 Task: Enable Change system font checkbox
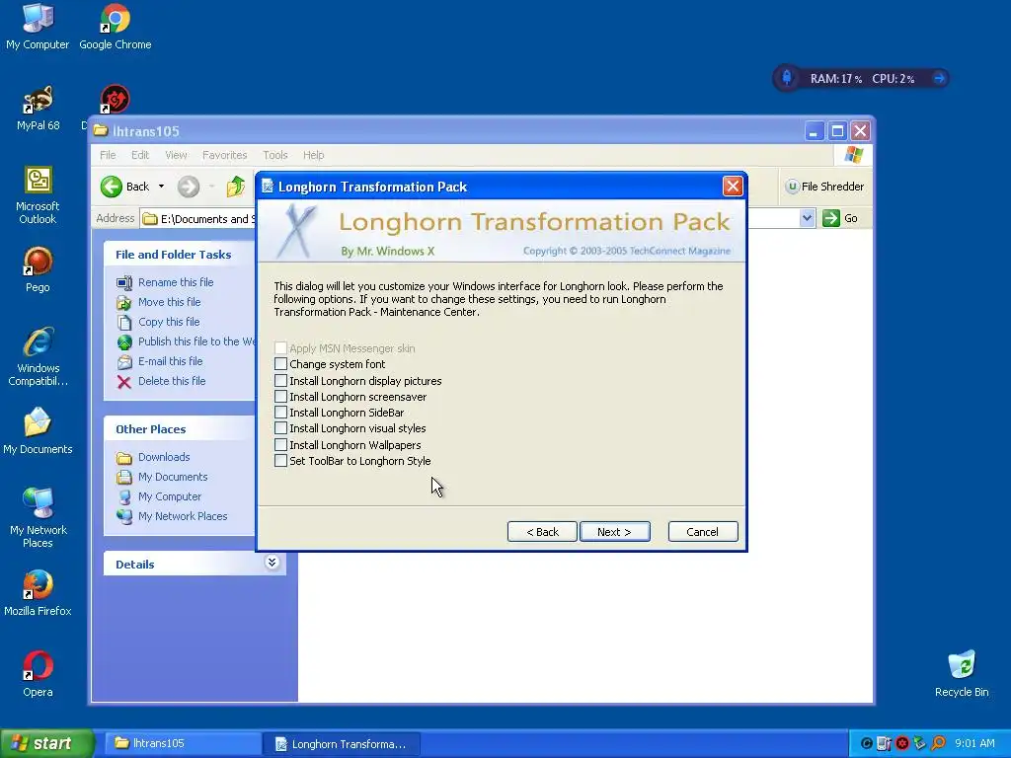coord(280,364)
